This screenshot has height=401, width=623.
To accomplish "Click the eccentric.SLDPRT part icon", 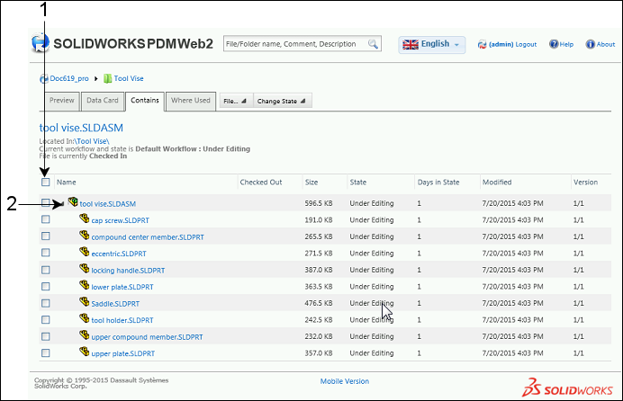I will tap(85, 252).
